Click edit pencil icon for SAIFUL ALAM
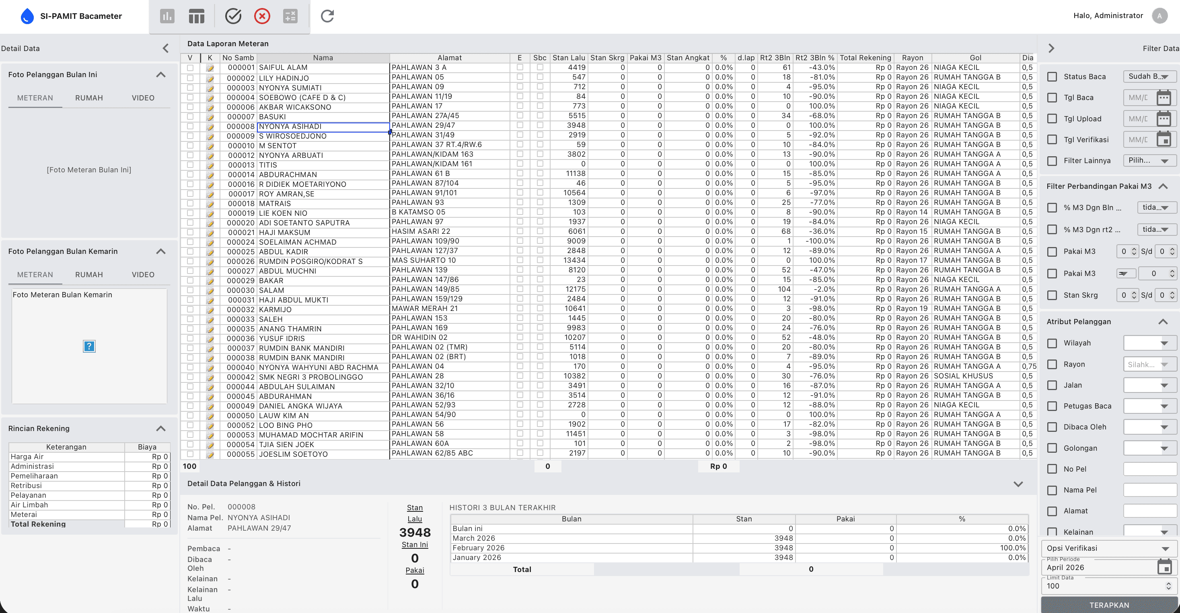Viewport: 1180px width, 613px height. (x=210, y=68)
